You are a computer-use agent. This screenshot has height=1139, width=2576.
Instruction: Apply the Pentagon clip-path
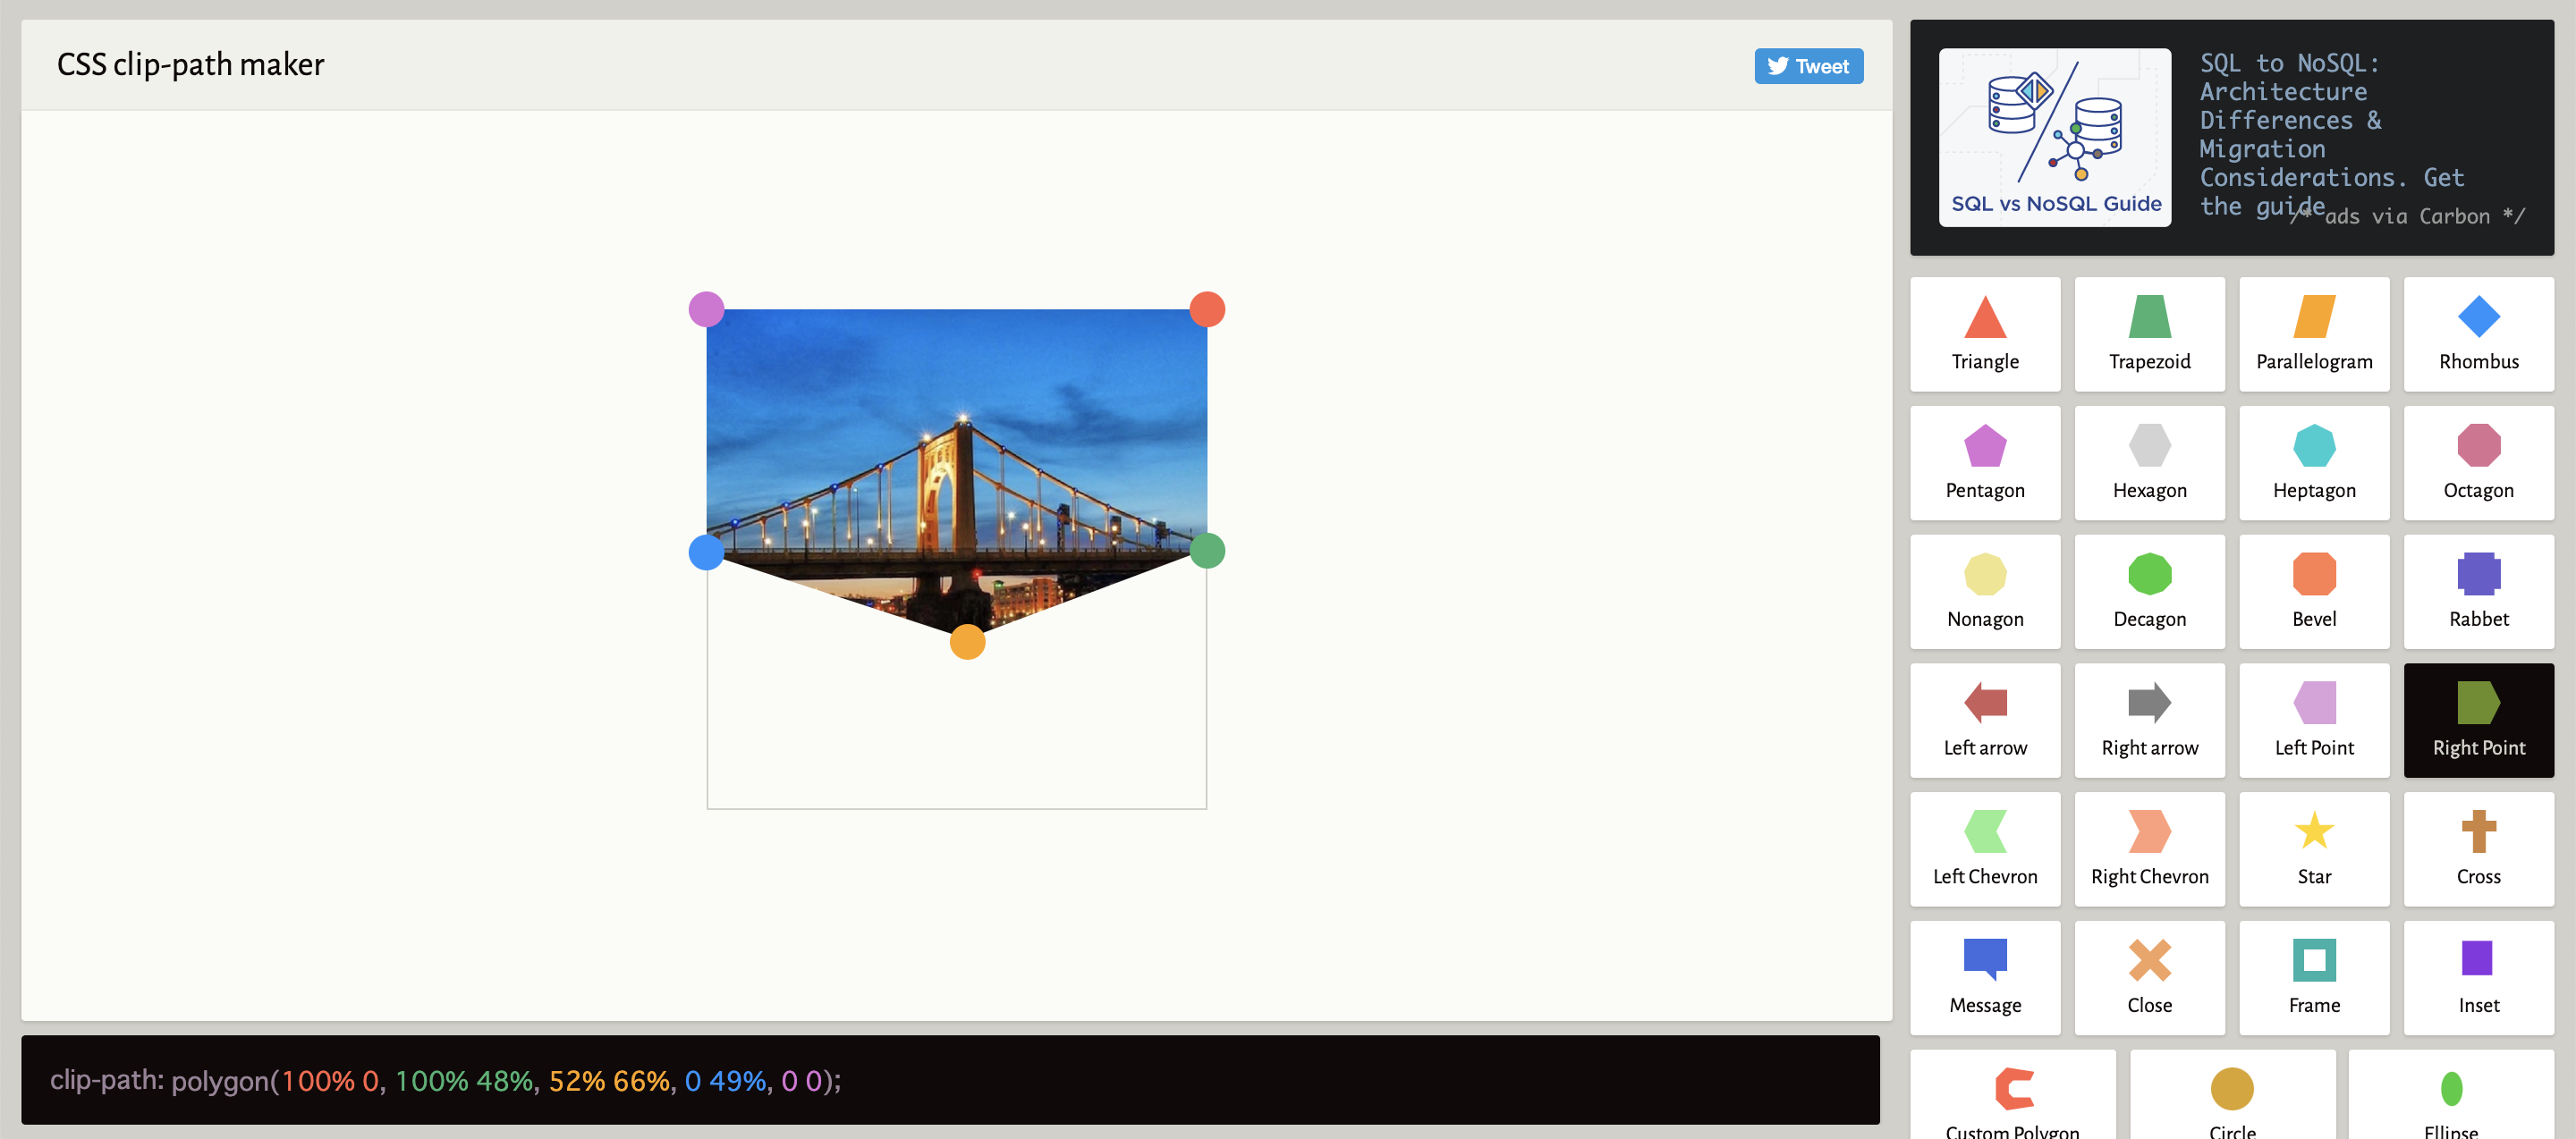(1984, 462)
